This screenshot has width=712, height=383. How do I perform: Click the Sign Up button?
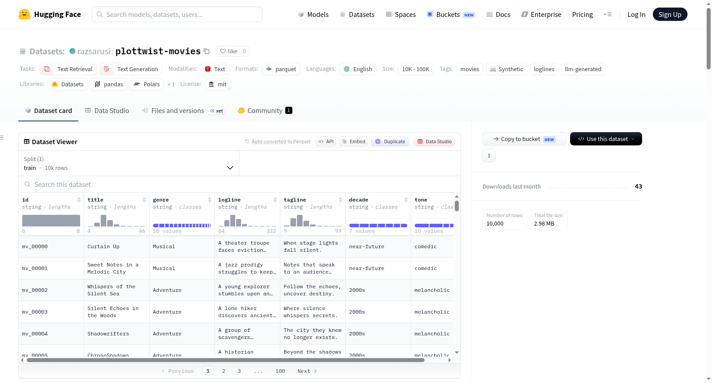pyautogui.click(x=670, y=14)
